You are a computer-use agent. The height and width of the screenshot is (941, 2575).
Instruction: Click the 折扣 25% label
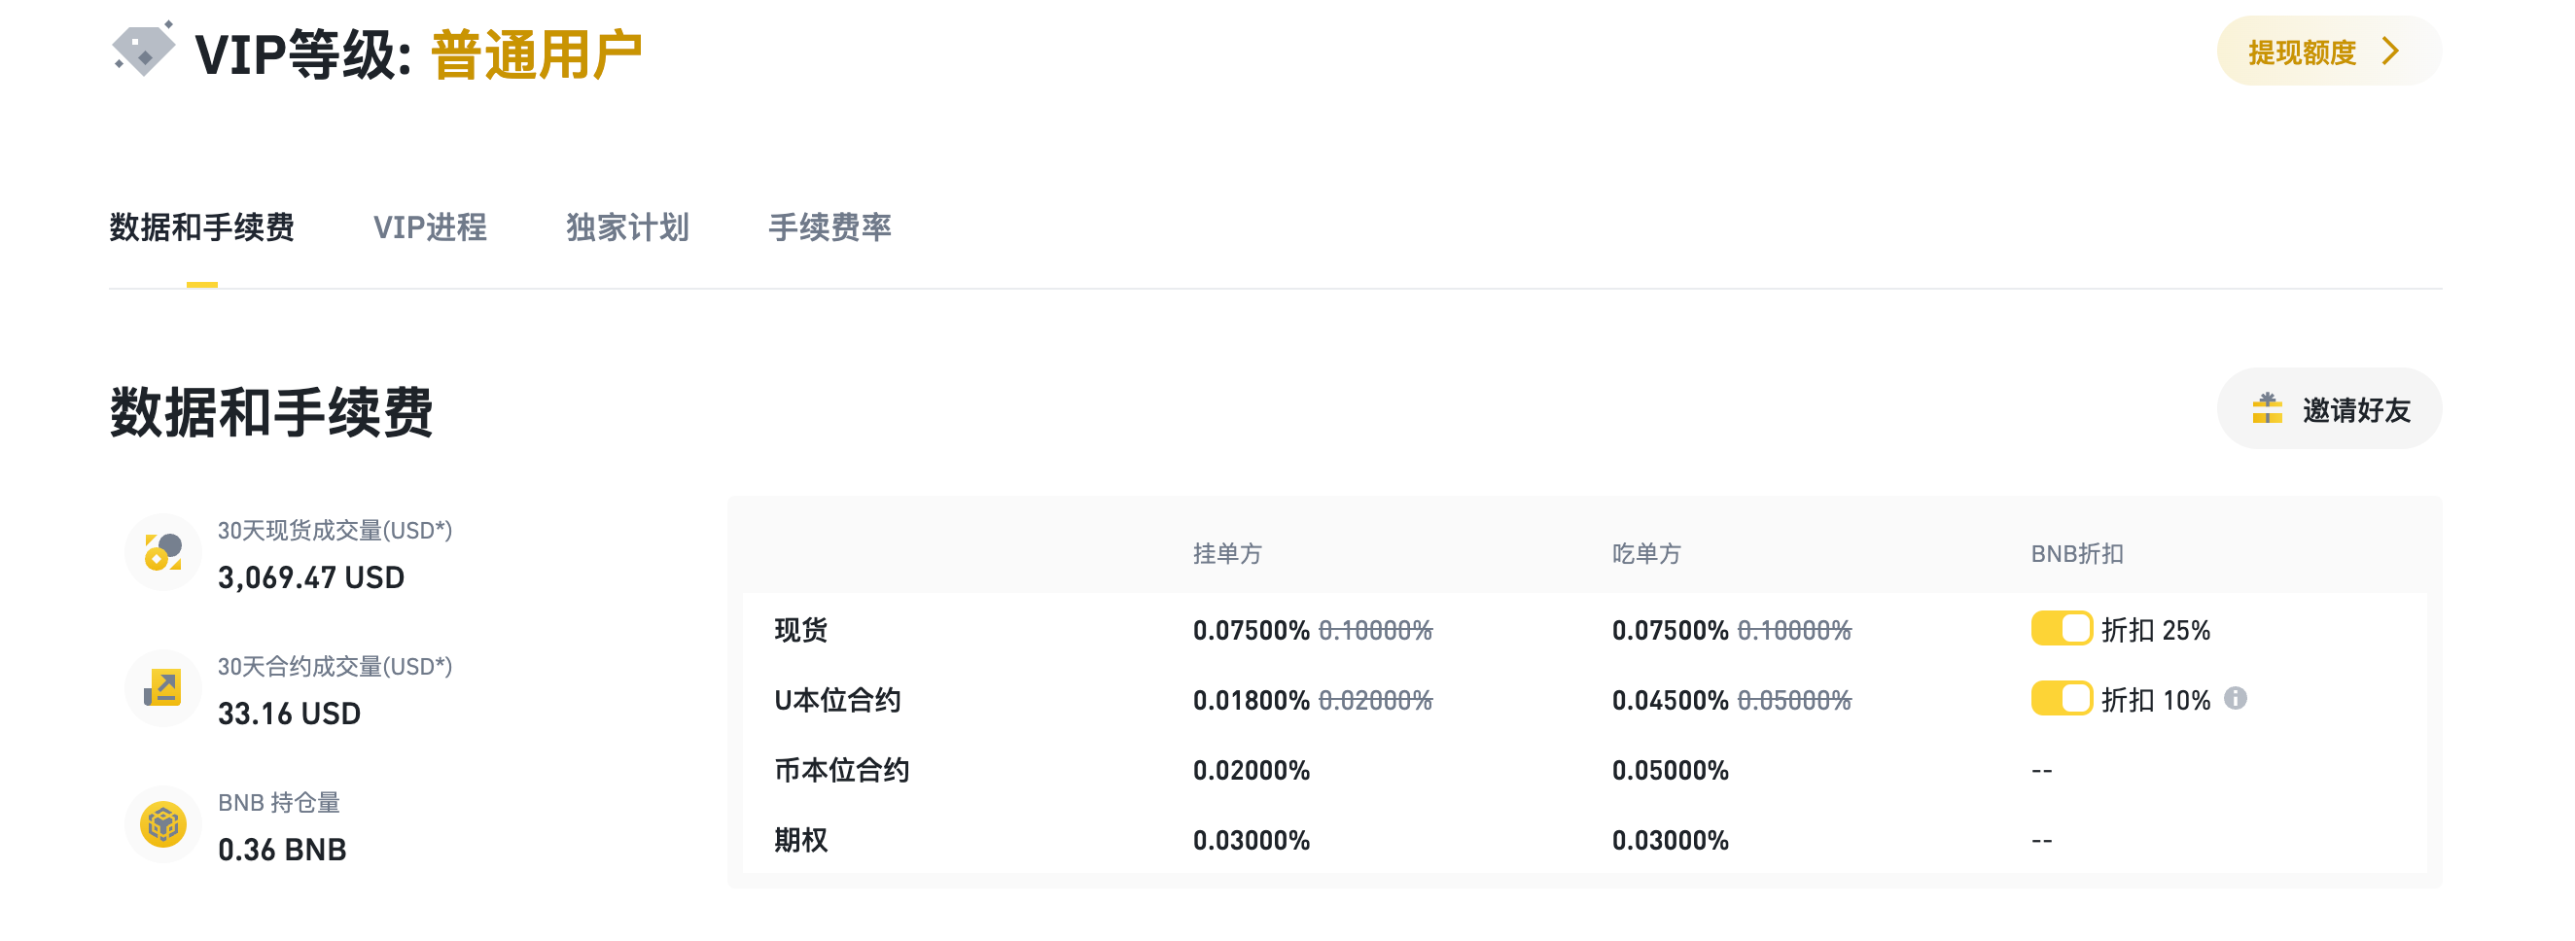click(x=2155, y=630)
